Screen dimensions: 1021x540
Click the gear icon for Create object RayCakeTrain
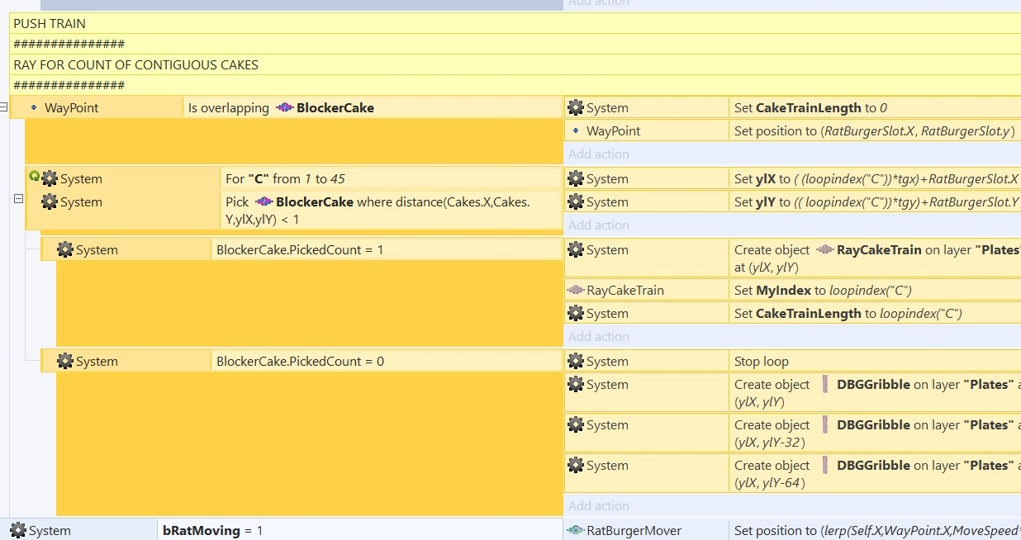click(576, 249)
